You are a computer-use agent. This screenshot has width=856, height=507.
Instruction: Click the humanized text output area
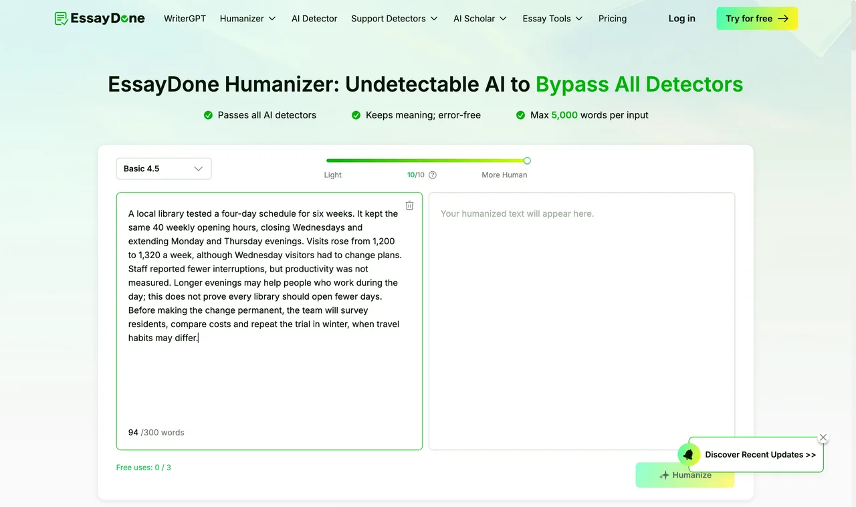pyautogui.click(x=582, y=321)
